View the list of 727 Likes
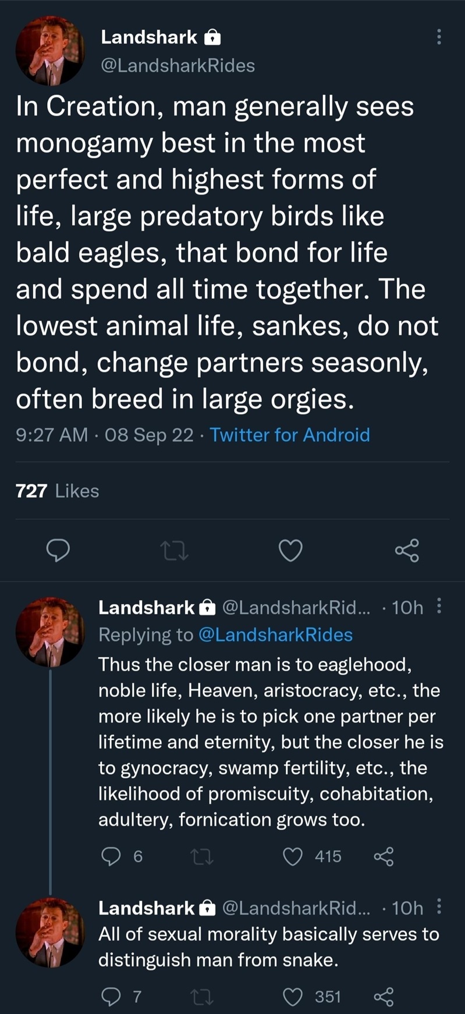 click(x=57, y=491)
